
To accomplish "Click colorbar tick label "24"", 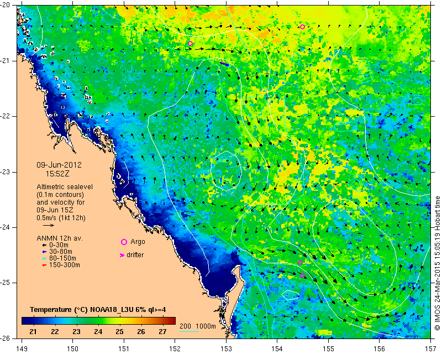I will click(x=98, y=331).
